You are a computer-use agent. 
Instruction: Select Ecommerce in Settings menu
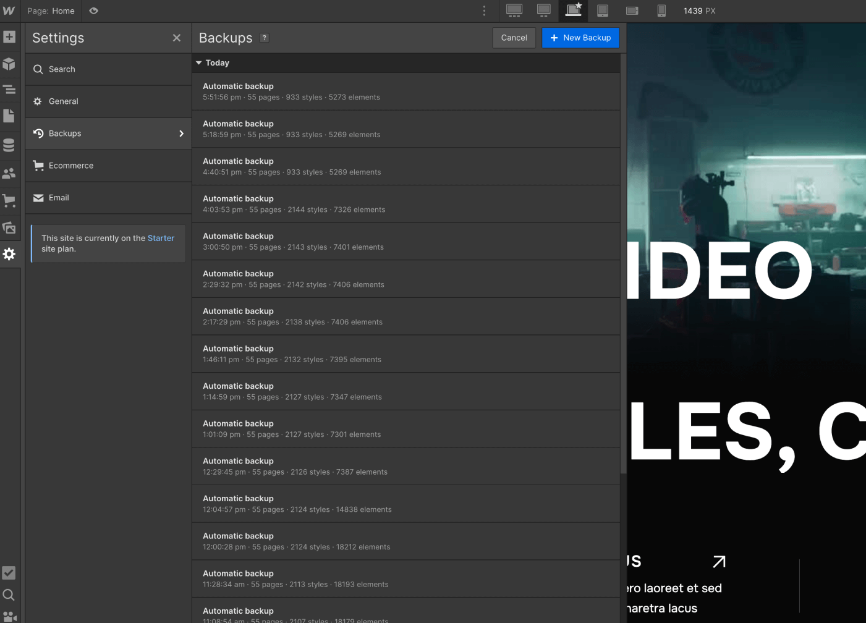coord(71,166)
